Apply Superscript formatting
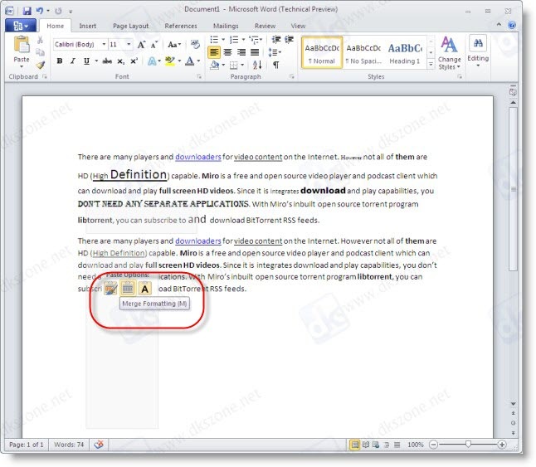This screenshot has width=536, height=467. [x=134, y=61]
